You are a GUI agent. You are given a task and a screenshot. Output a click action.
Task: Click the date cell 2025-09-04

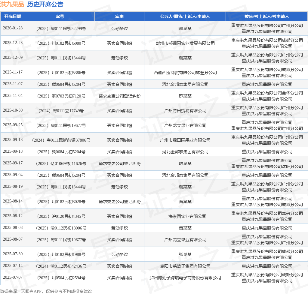pos(13,175)
